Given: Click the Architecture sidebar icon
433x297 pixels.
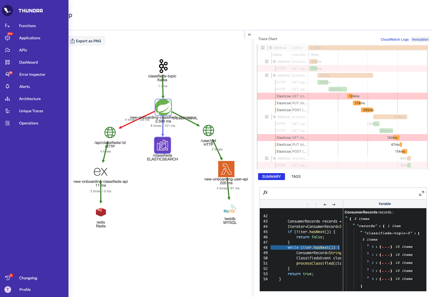Looking at the screenshot, I should tap(7, 99).
